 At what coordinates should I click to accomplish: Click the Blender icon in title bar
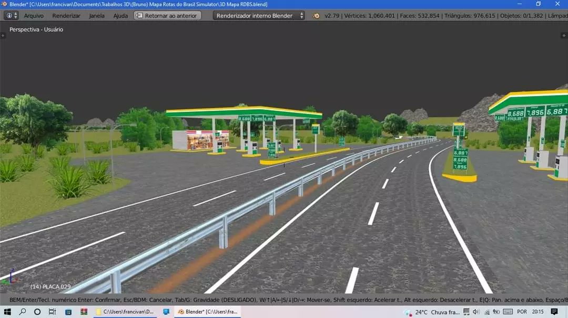tap(4, 4)
